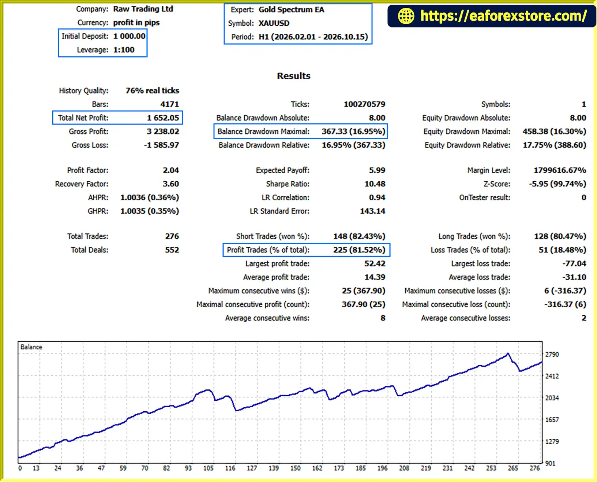Image resolution: width=597 pixels, height=482 pixels.
Task: Click the Total Trades value 276
Action: point(172,236)
